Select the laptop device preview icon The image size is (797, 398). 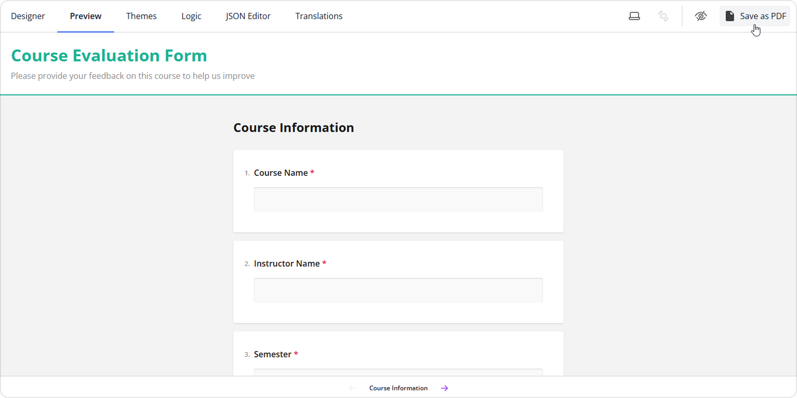(634, 16)
